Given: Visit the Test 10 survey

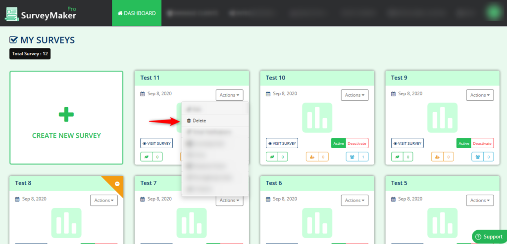Looking at the screenshot, I should pyautogui.click(x=282, y=143).
